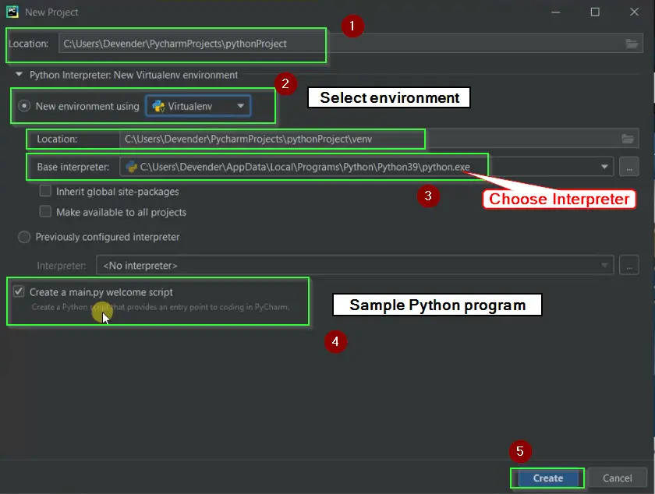This screenshot has height=494, width=655.
Task: Maximize the New Project window
Action: pyautogui.click(x=595, y=12)
